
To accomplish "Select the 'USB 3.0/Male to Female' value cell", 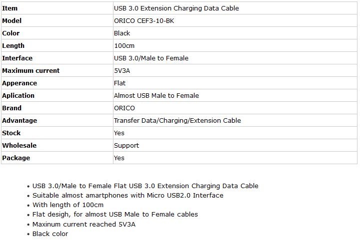I will tap(151, 58).
